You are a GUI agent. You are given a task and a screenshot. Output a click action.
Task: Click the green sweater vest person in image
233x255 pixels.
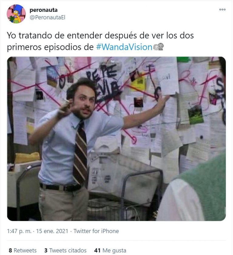click(x=192, y=187)
